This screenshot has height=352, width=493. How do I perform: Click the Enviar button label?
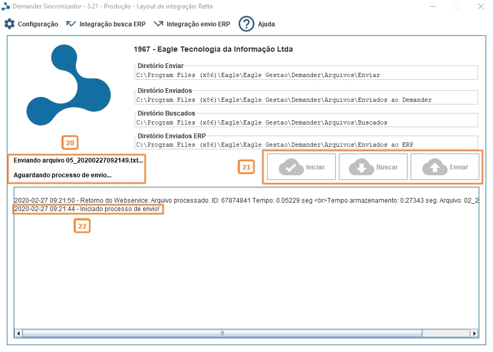[459, 167]
